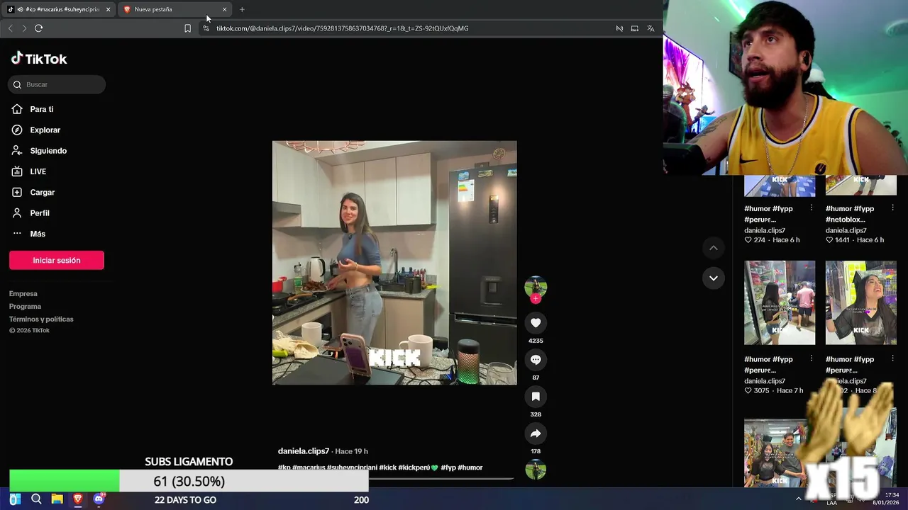Viewport: 908px width, 510px height.
Task: Click the Iniciar sesión button
Action: point(57,260)
